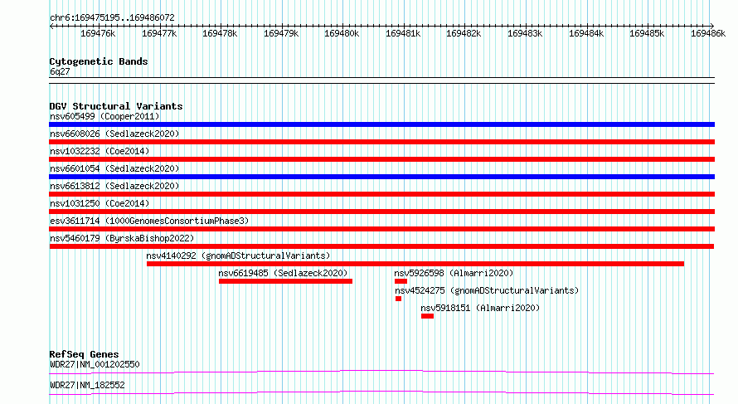Open the nsv6608026 (Sedlazeck2020) label
Image resolution: width=738 pixels, height=404 pixels.
click(114, 134)
